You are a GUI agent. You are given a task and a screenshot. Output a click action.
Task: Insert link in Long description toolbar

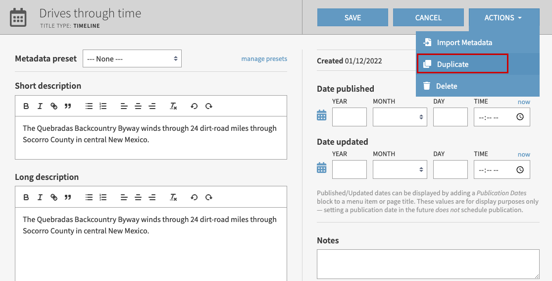pyautogui.click(x=54, y=197)
